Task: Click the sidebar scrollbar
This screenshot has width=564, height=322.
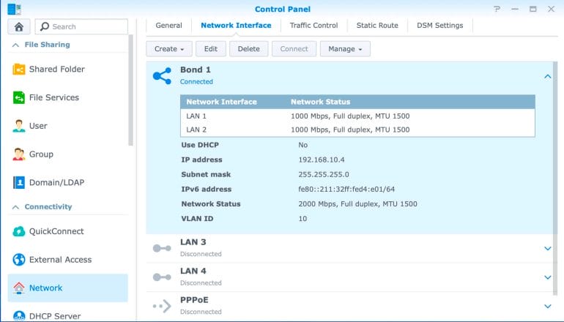Action: pos(130,90)
